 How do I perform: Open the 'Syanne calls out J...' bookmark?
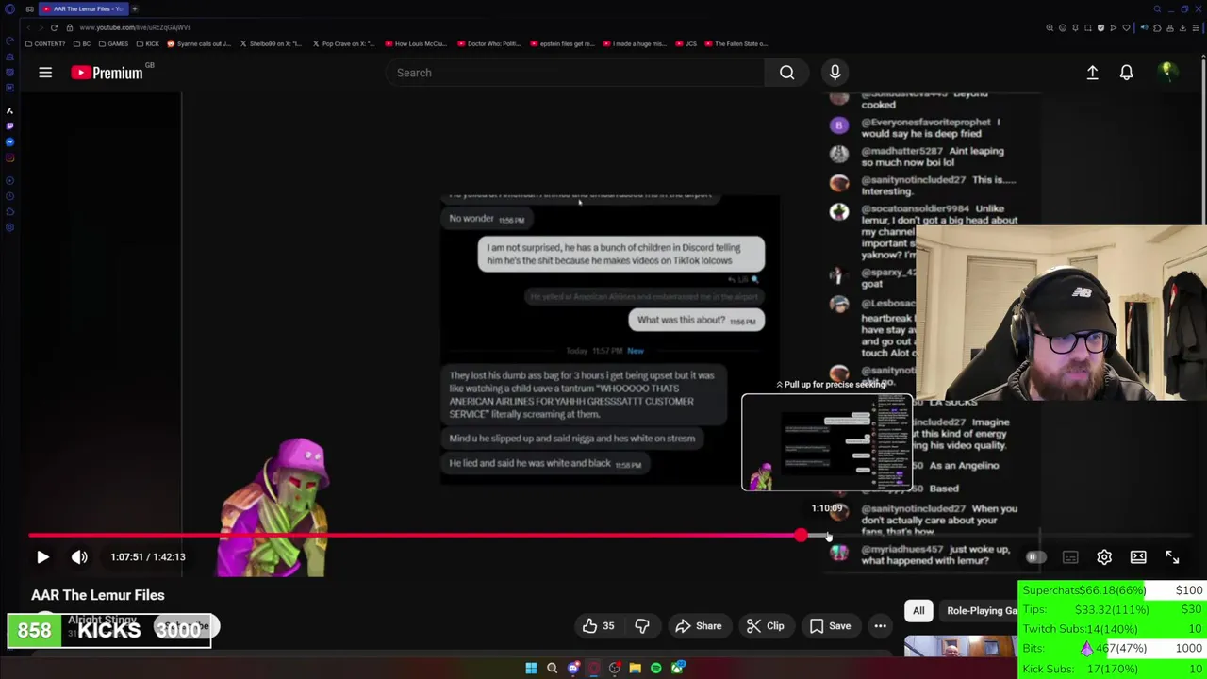(199, 43)
